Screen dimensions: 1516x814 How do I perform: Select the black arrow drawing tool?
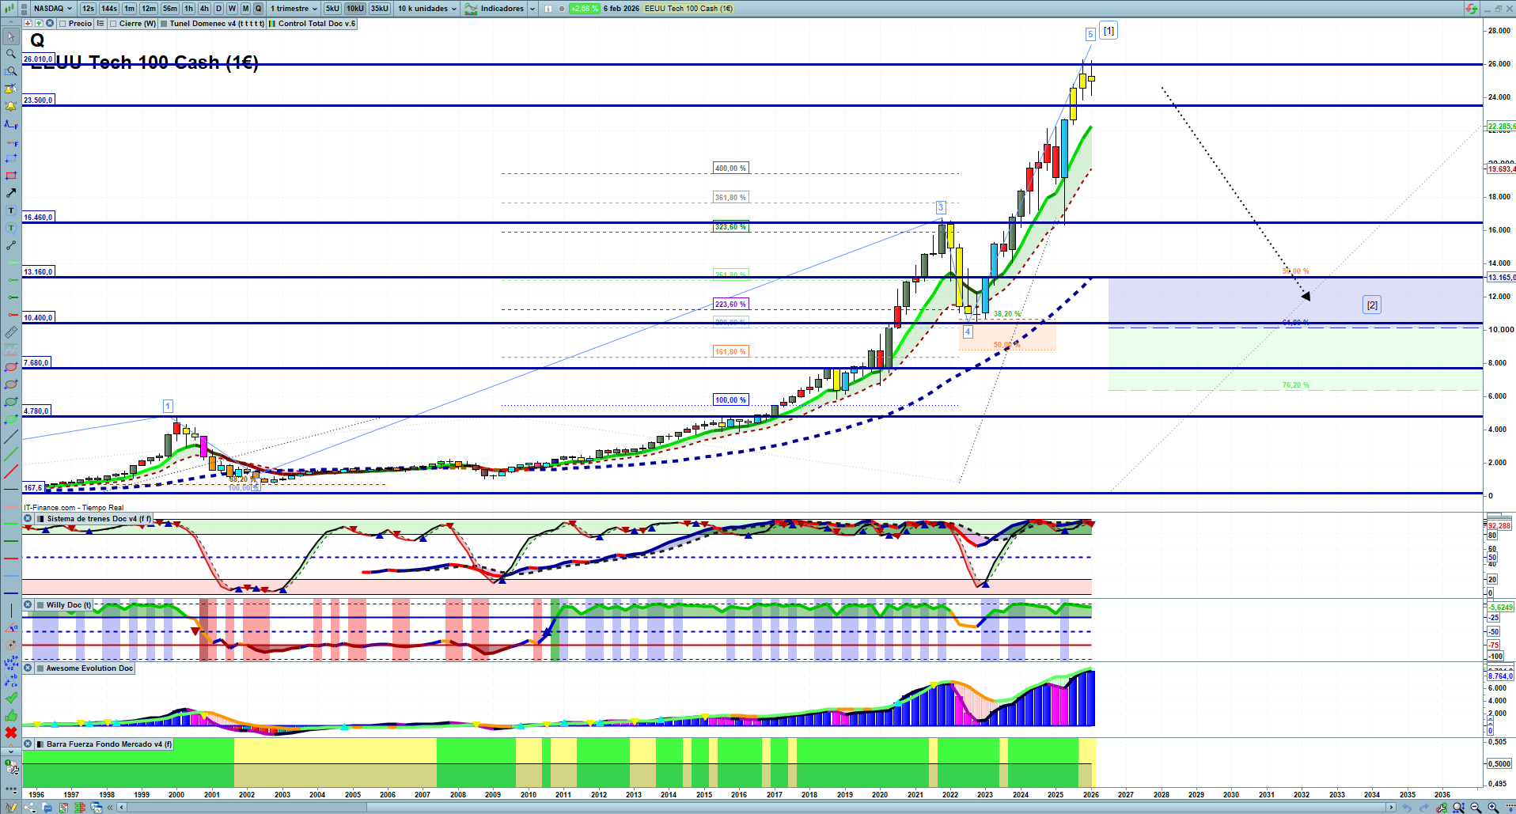11,193
